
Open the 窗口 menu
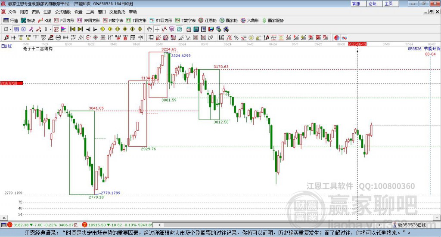pos(102,12)
